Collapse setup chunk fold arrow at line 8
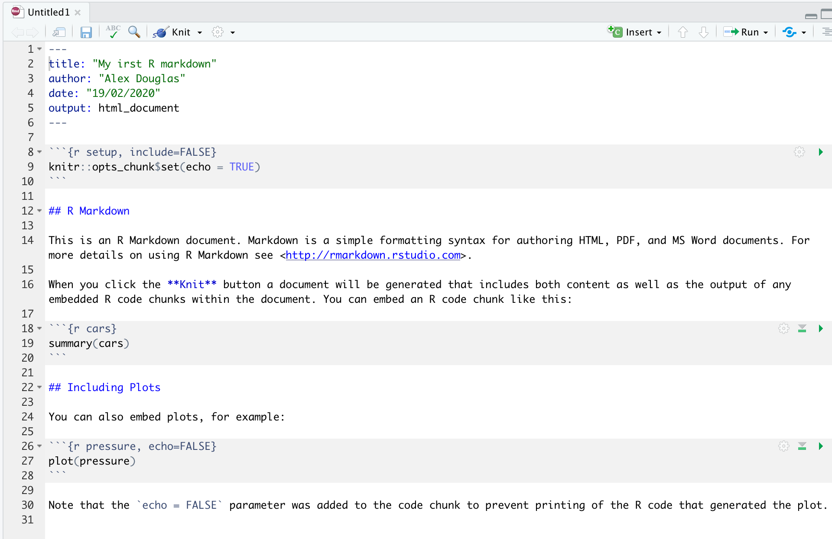Viewport: 832px width, 539px height. (x=39, y=152)
